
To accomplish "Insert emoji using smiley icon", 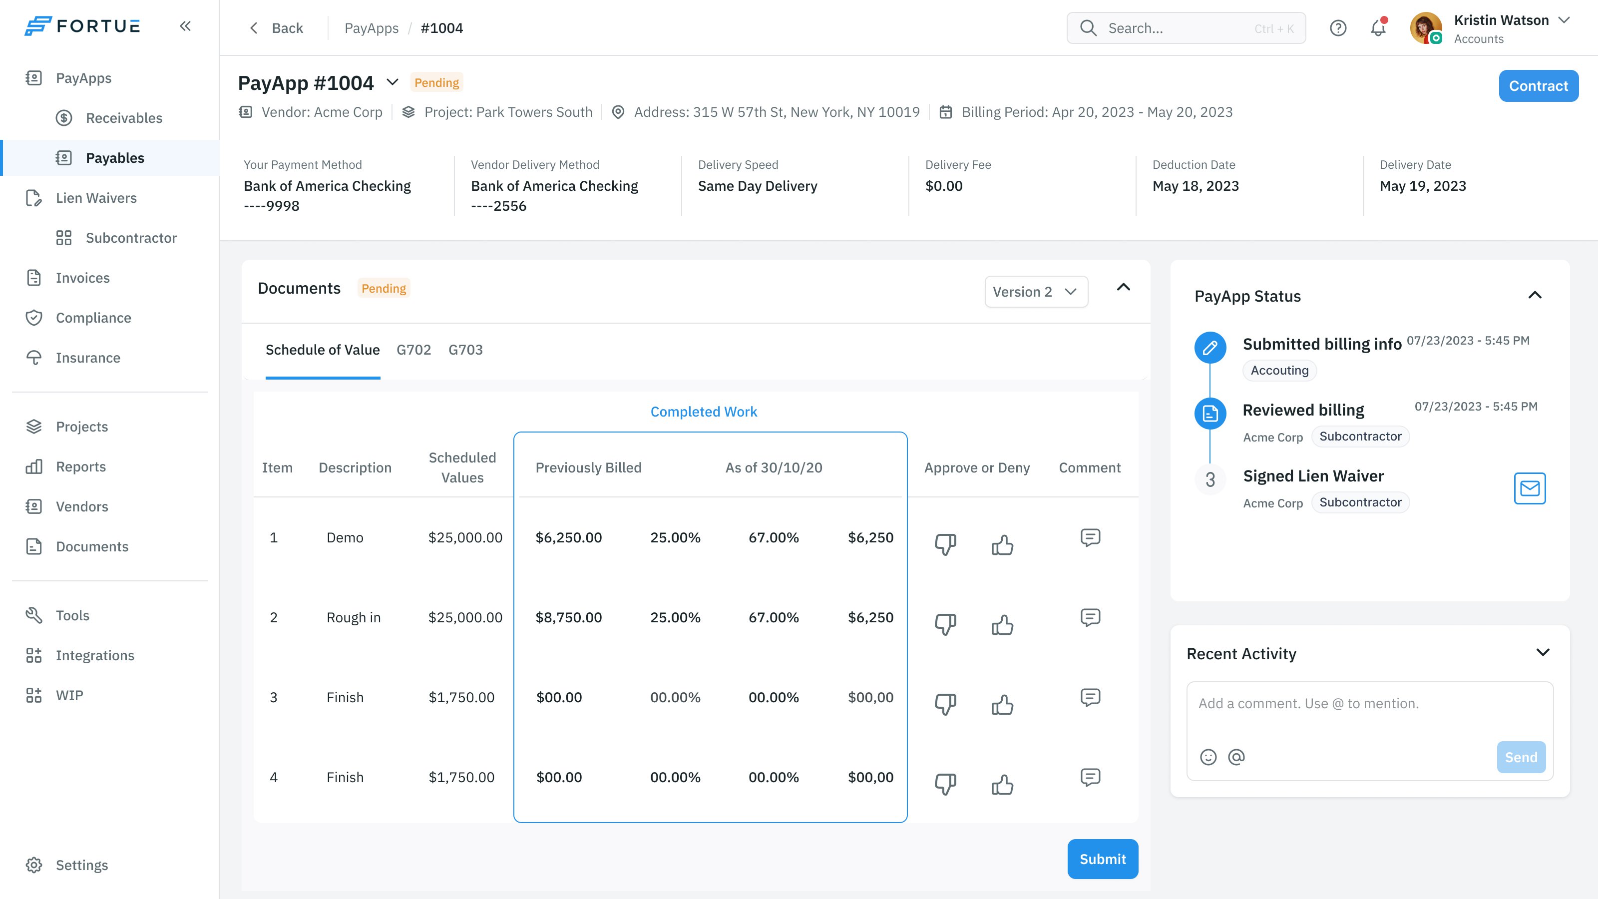I will coord(1208,757).
